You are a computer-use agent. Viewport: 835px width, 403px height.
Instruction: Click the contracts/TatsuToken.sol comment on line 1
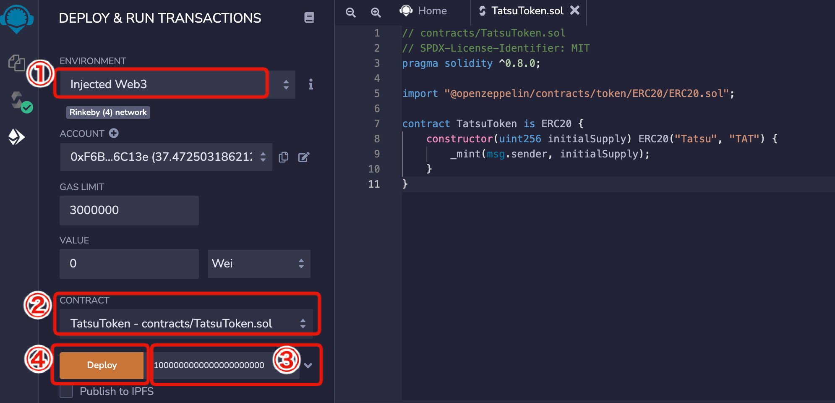pyautogui.click(x=484, y=33)
